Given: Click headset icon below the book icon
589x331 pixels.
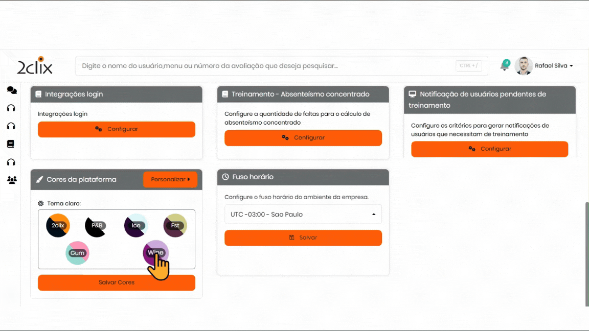Looking at the screenshot, I should coord(11,162).
